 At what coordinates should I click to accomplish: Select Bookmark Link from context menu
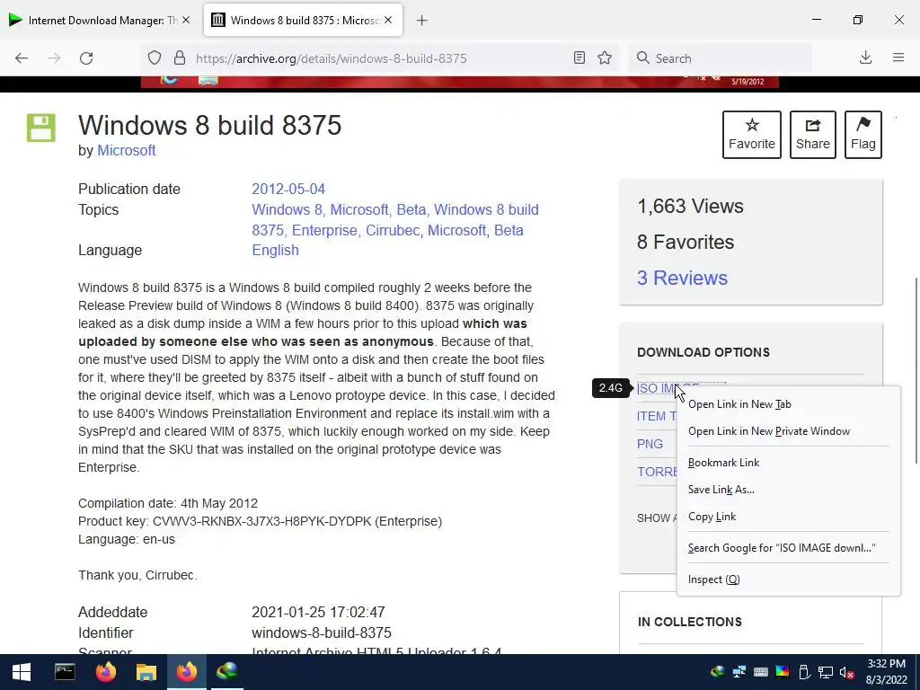(789, 463)
